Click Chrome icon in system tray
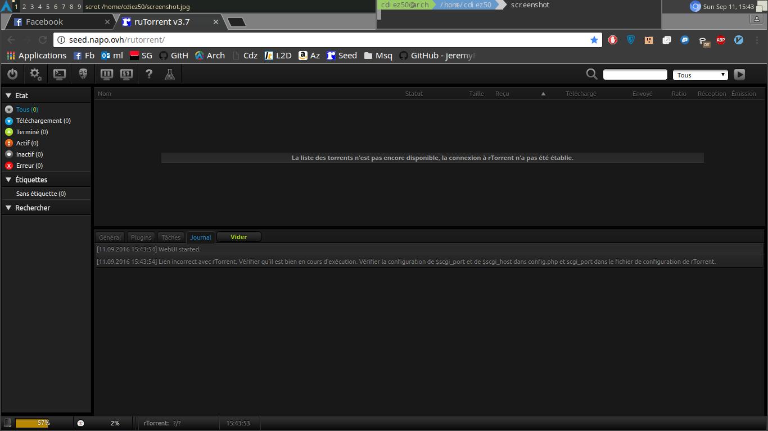768x431 pixels. pos(695,7)
